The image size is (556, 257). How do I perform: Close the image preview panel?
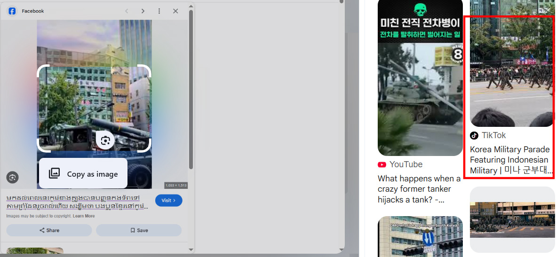[175, 11]
